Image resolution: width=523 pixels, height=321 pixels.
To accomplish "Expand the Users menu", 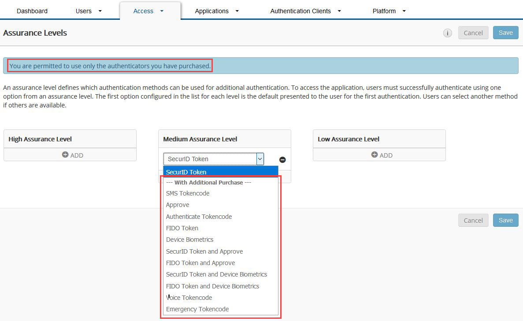I will click(x=88, y=11).
